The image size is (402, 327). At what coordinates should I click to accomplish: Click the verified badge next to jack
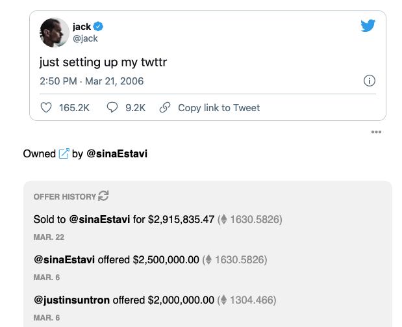pyautogui.click(x=99, y=27)
